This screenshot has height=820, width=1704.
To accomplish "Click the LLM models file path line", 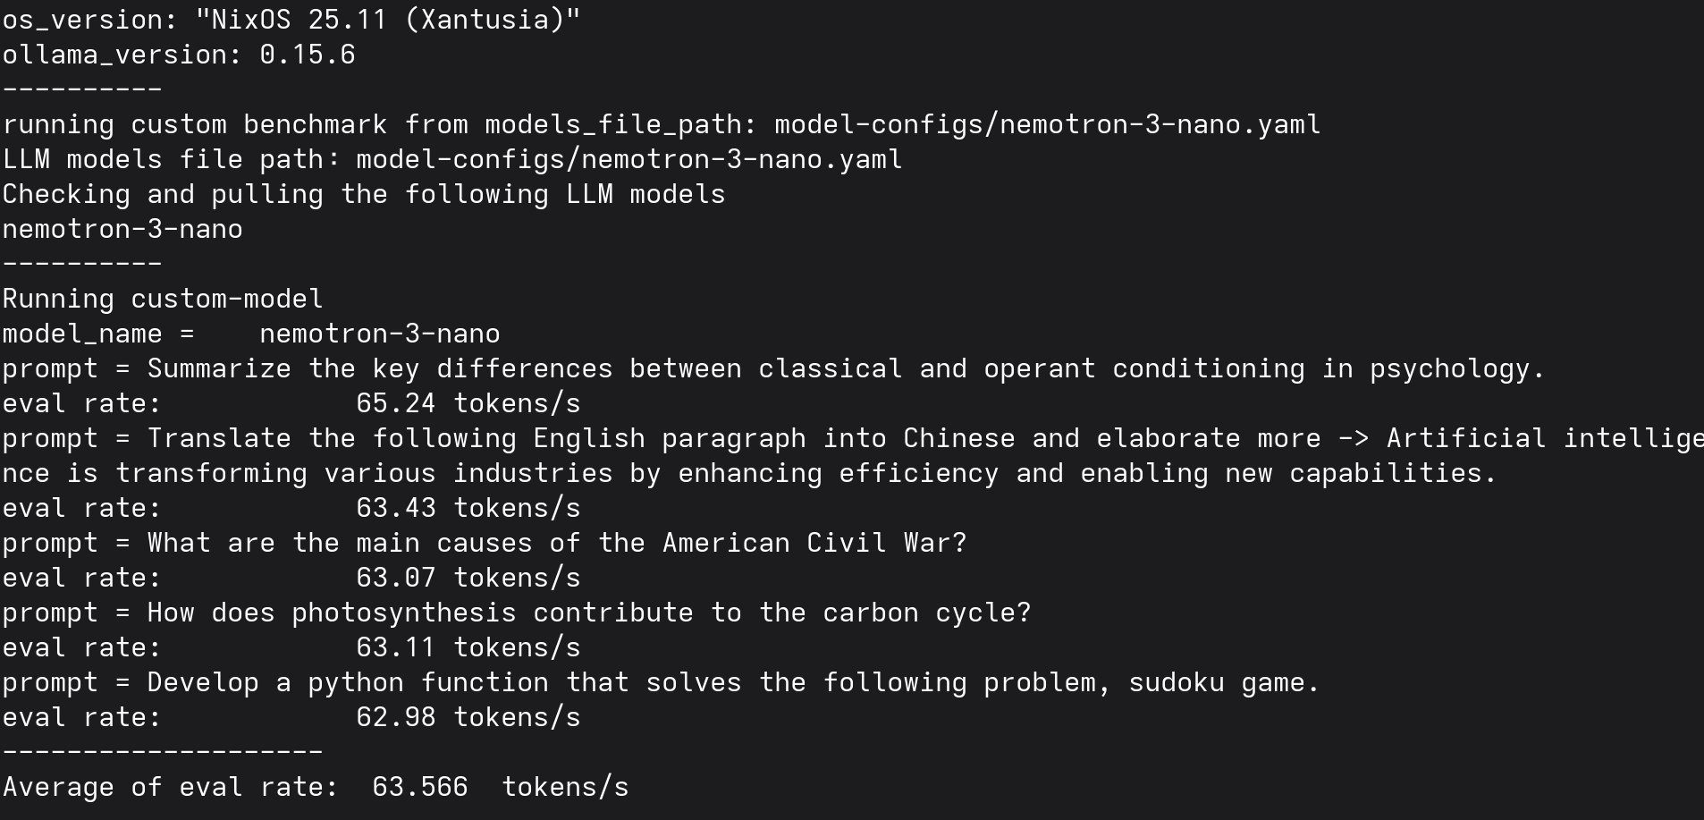I will tap(451, 159).
